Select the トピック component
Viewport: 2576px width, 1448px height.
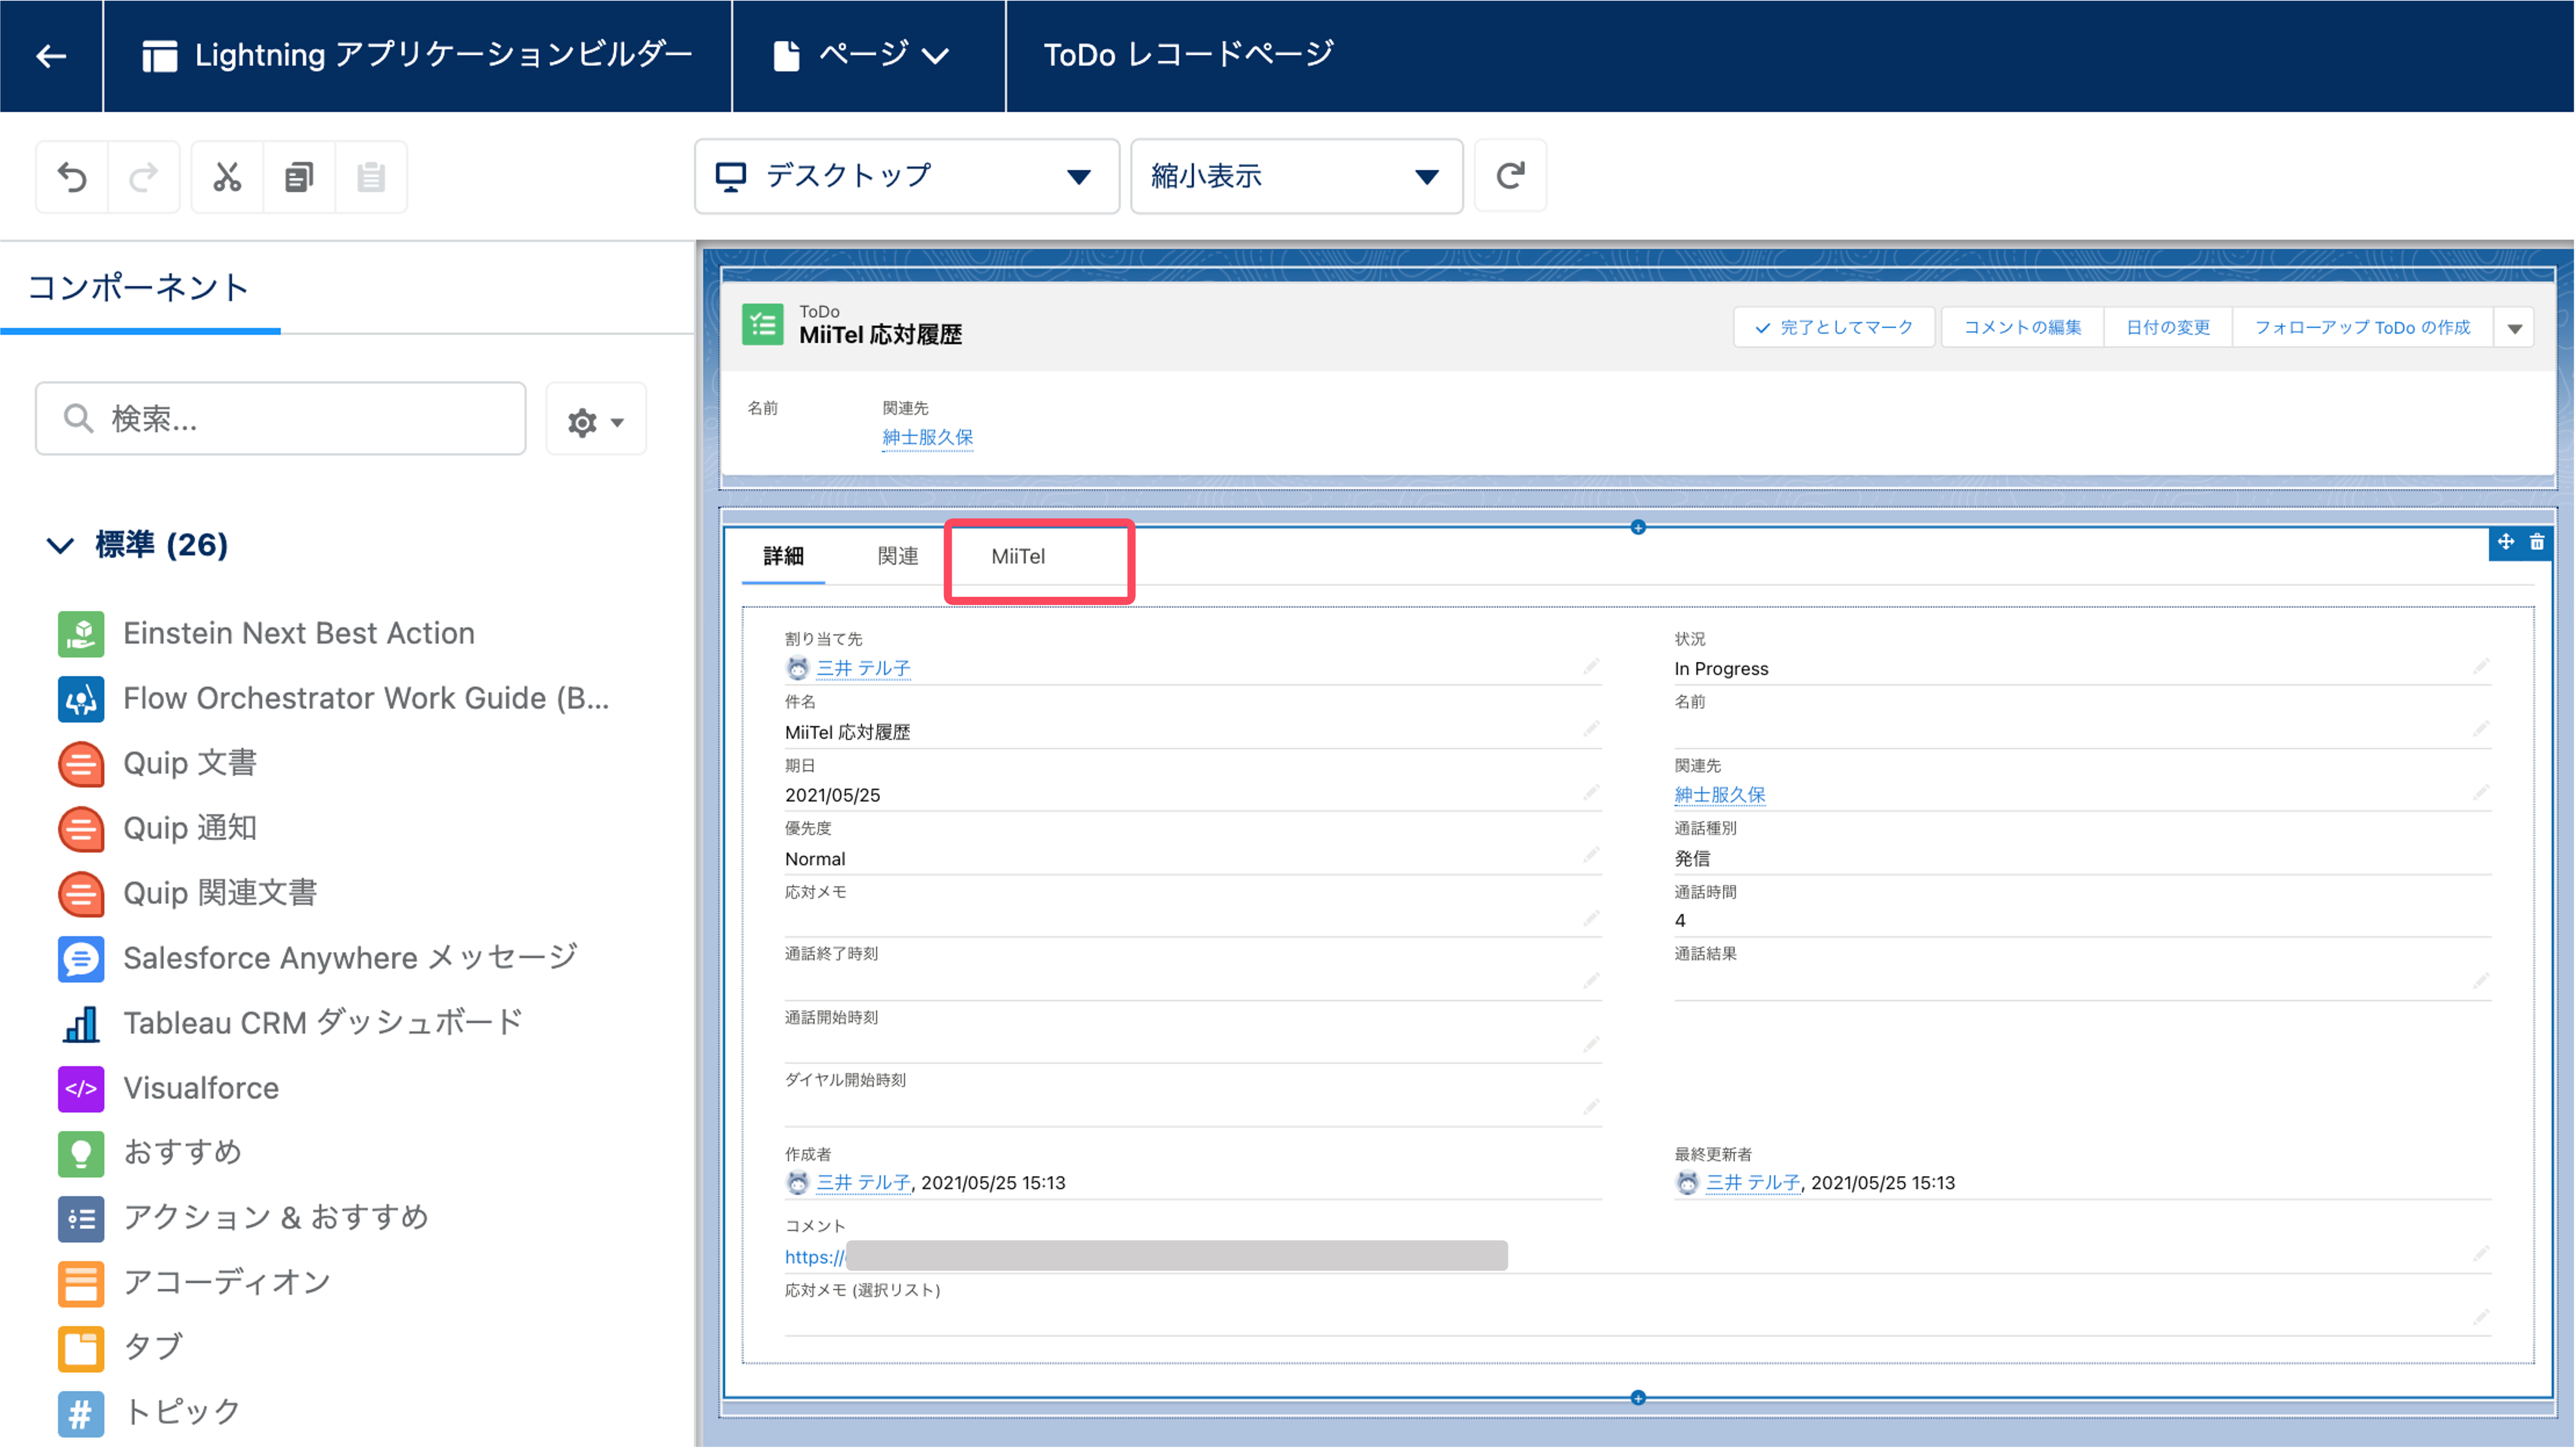coord(150,1414)
